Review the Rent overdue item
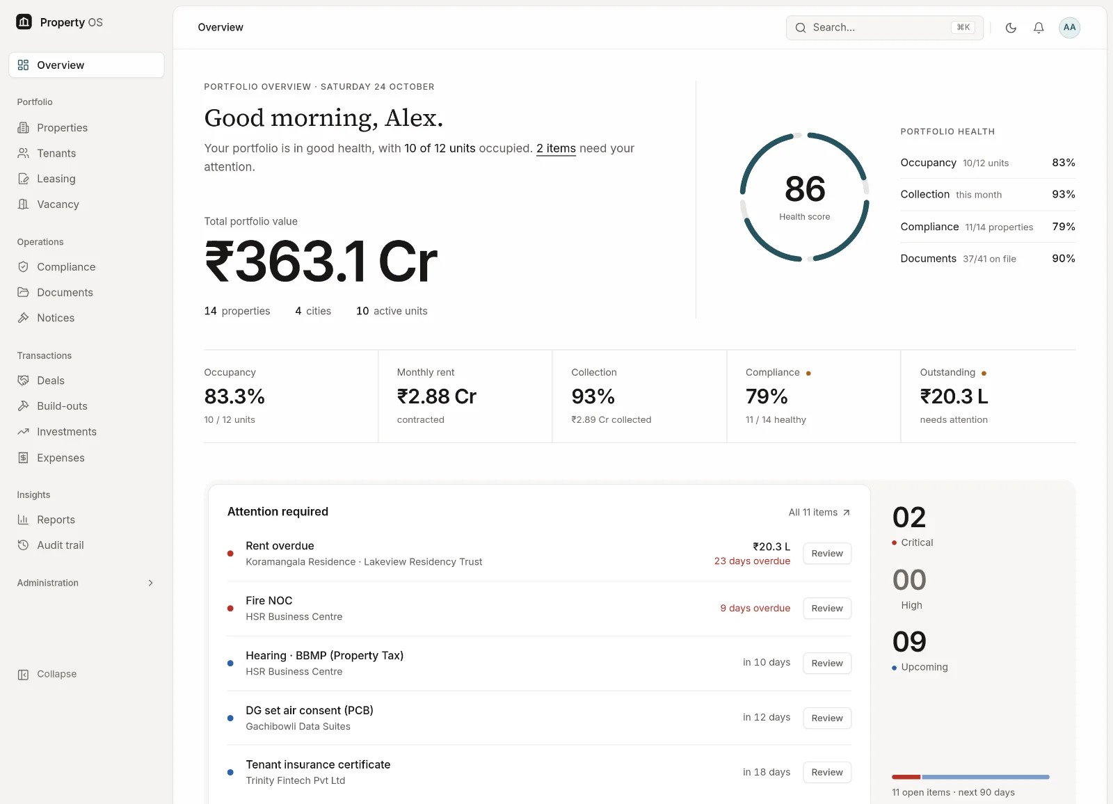 click(826, 554)
